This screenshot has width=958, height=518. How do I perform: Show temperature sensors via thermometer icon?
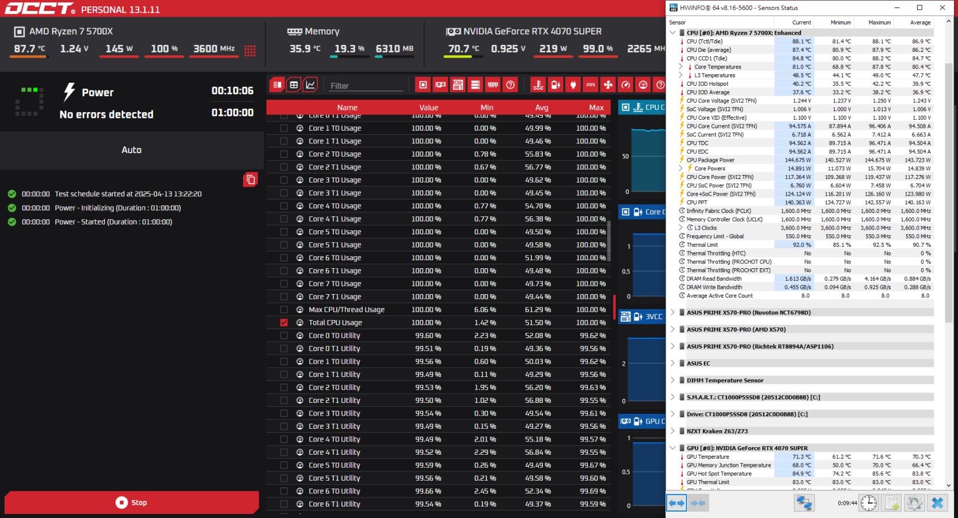pos(538,85)
